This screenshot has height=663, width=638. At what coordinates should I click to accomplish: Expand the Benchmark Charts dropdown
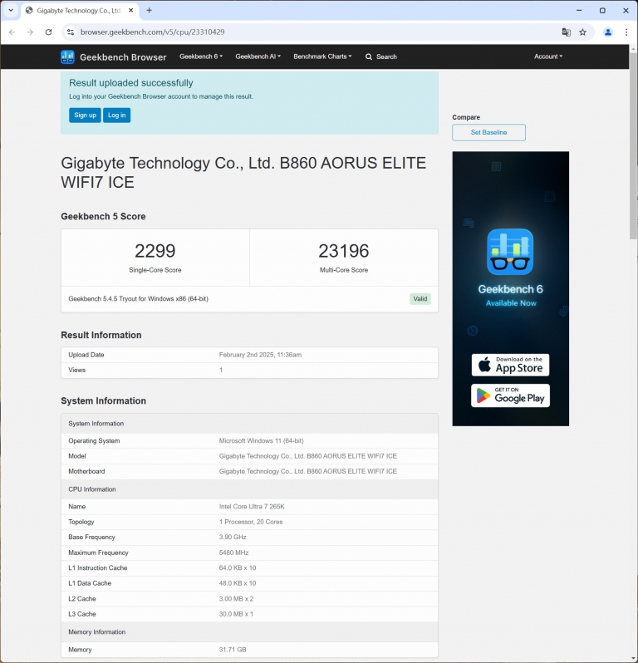coord(322,56)
